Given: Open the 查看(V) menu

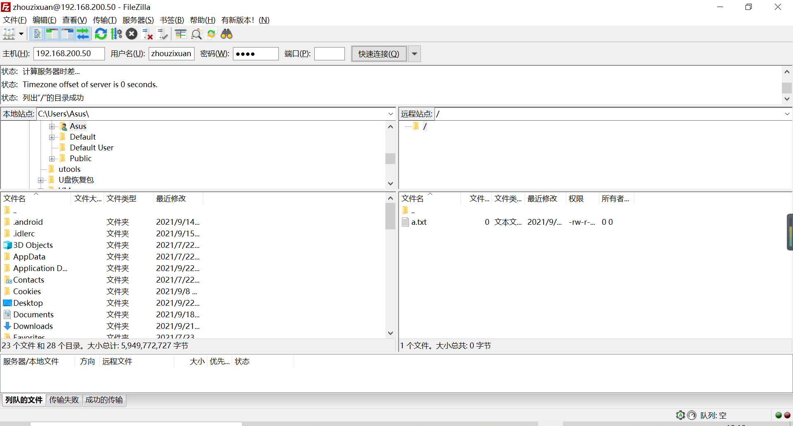Looking at the screenshot, I should point(75,20).
